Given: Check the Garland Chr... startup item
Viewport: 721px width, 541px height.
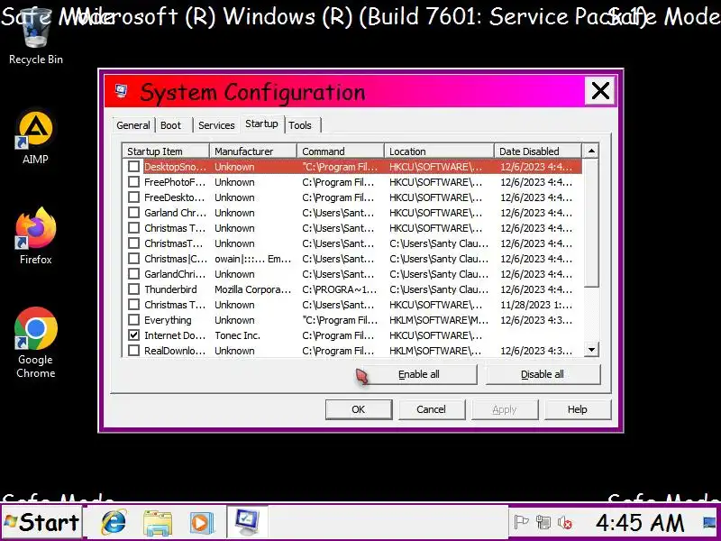Looking at the screenshot, I should coord(133,213).
